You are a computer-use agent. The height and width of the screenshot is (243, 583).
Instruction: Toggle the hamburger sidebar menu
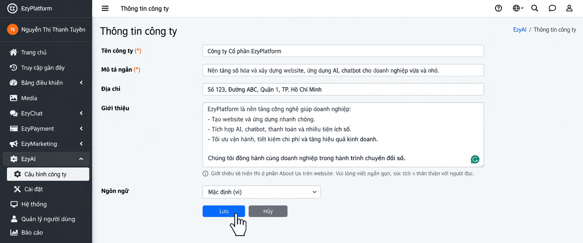[x=105, y=8]
